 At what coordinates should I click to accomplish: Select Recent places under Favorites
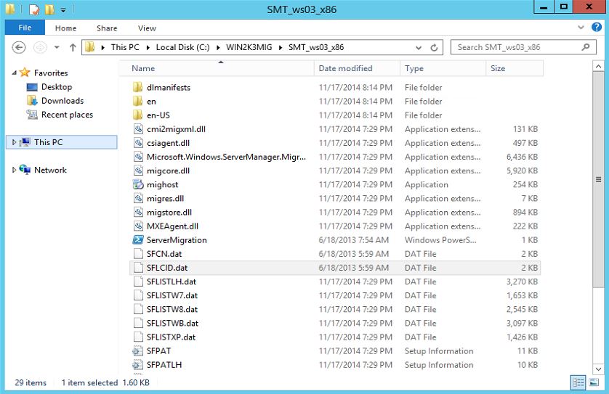tap(67, 115)
